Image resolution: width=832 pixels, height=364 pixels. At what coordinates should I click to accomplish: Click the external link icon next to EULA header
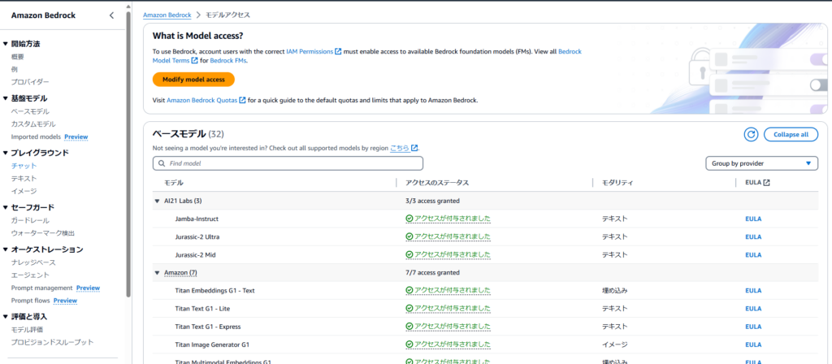pyautogui.click(x=766, y=183)
